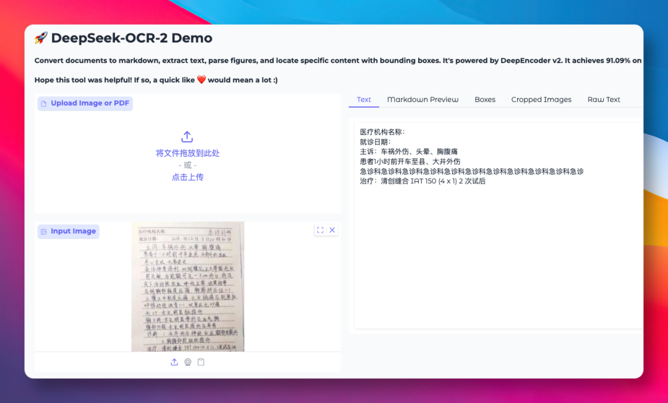Click the repeated 急诊科 output line
Viewport: 668px width, 403px height.
click(x=471, y=171)
